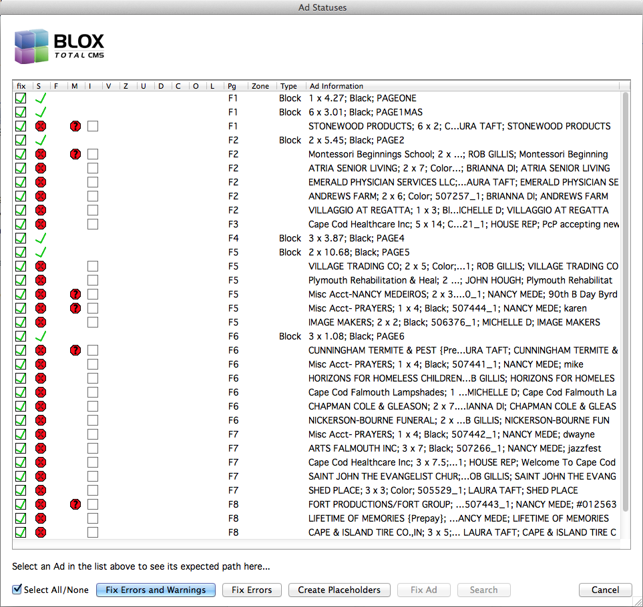643x607 pixels.
Task: Click the Fix Errors and Warnings button
Action: (156, 590)
